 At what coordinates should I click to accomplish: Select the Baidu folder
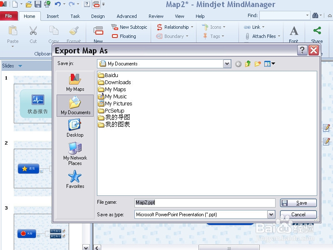click(x=108, y=75)
